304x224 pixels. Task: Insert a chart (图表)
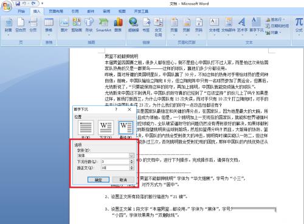tap(118, 25)
